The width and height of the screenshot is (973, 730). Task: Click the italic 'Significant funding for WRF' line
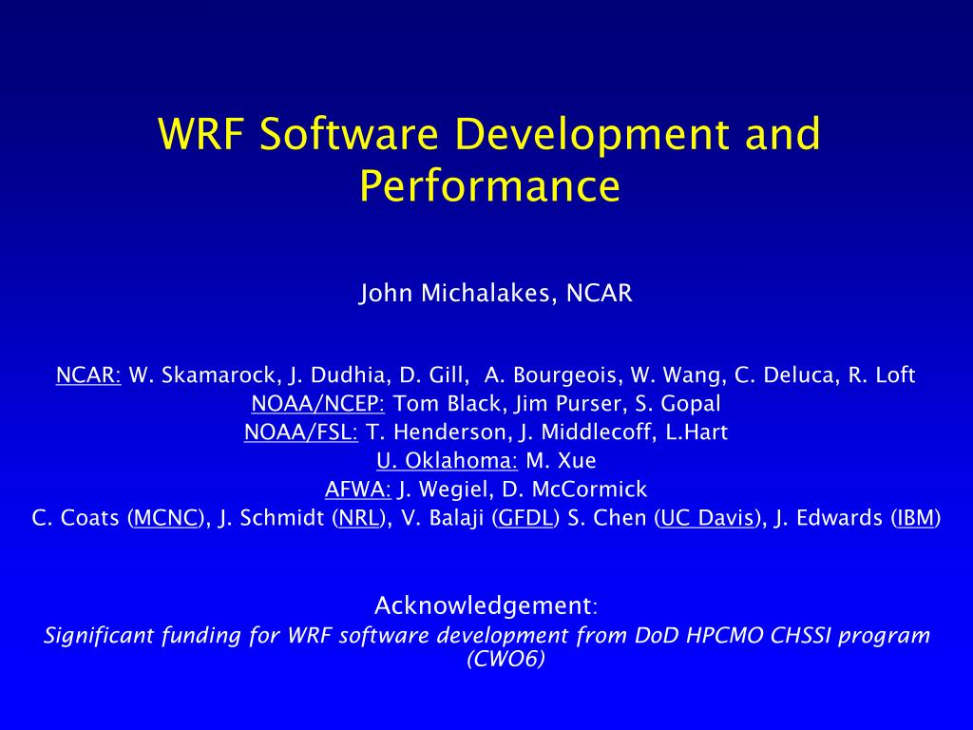pyautogui.click(x=486, y=636)
